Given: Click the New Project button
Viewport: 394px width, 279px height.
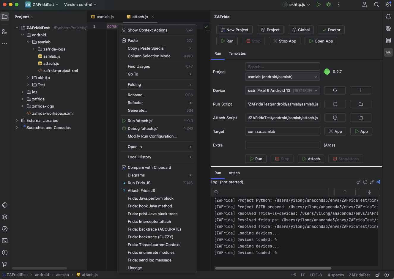Looking at the screenshot, I should [234, 30].
